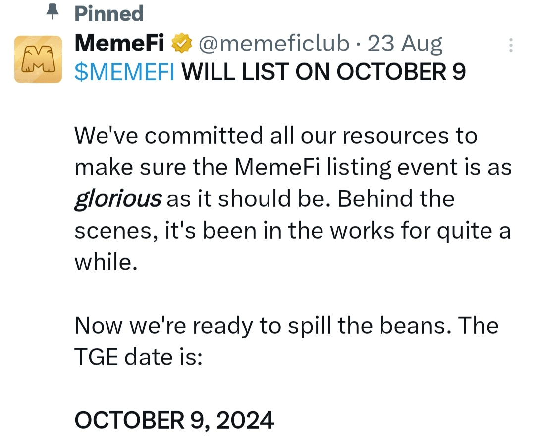Image resolution: width=535 pixels, height=439 pixels.
Task: Click the "TGE date is:" line
Action: [139, 357]
